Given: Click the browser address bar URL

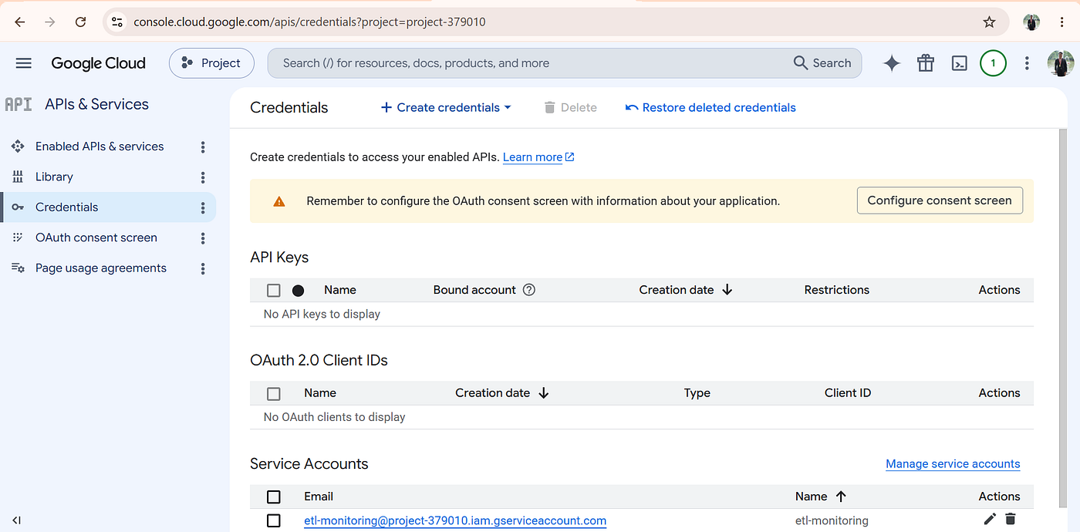Looking at the screenshot, I should click(310, 22).
